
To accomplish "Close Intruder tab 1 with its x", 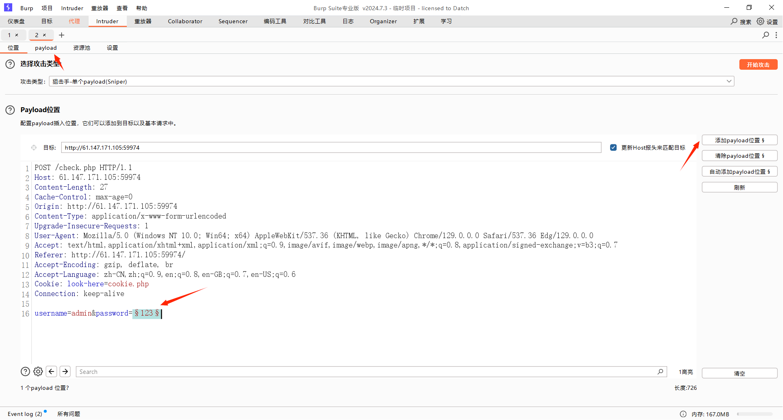I will tap(17, 35).
